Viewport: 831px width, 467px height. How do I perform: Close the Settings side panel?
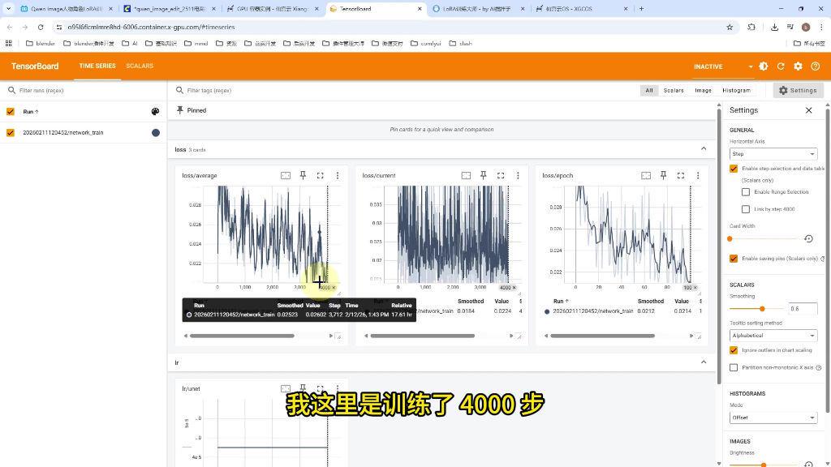tap(809, 110)
